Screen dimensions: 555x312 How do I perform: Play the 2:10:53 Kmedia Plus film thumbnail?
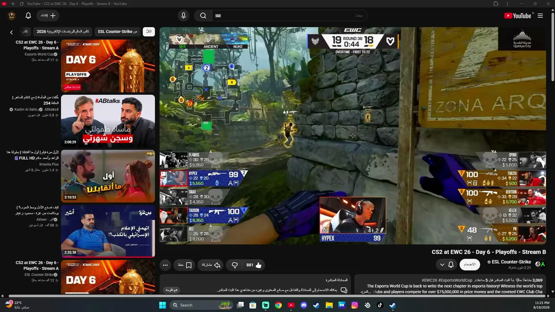108,176
